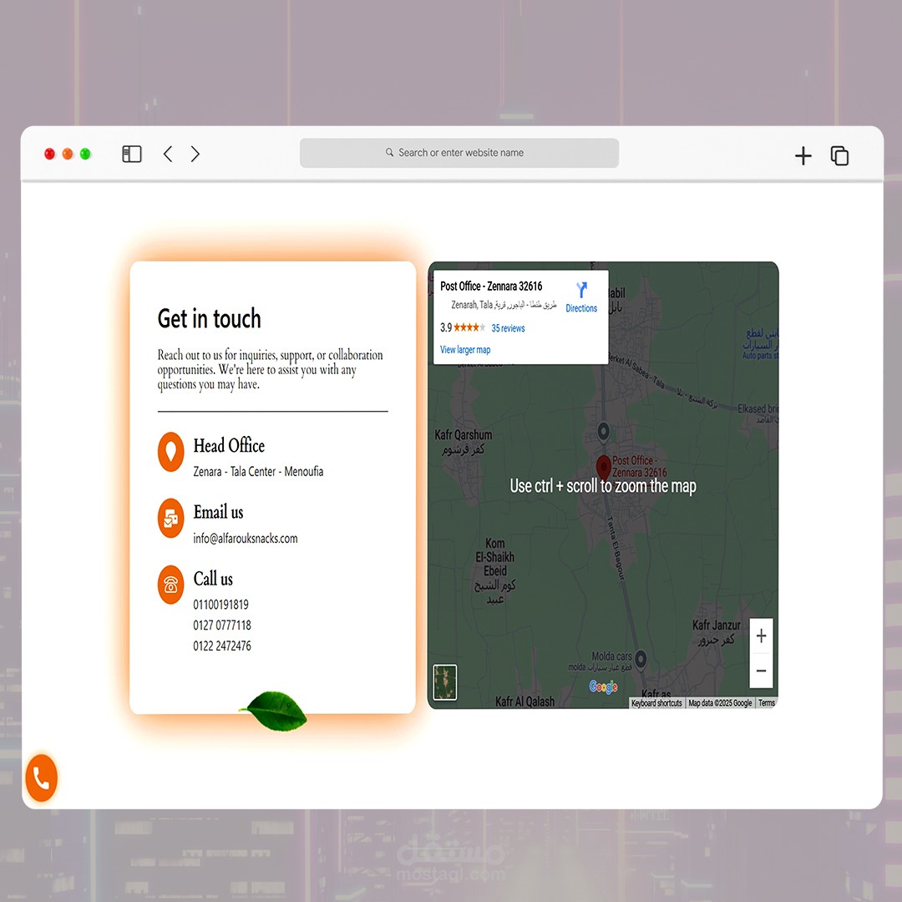
Task: Click the Google logo on map
Action: tap(603, 687)
